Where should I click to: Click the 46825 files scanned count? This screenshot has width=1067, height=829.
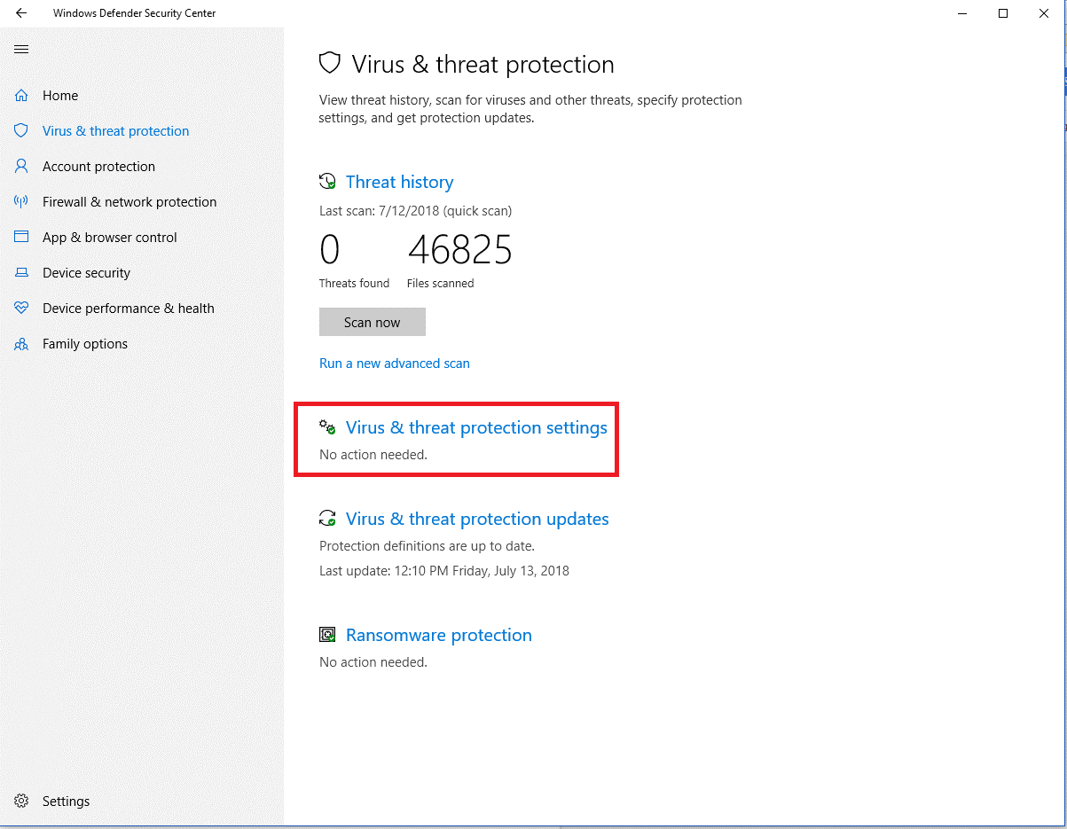(460, 250)
